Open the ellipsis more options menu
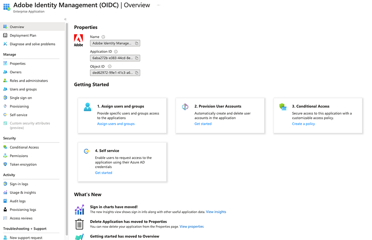The image size is (372, 240). (159, 5)
